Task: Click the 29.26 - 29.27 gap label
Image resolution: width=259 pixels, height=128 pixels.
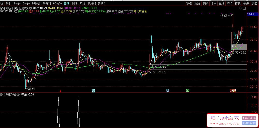Action: (x=158, y=67)
